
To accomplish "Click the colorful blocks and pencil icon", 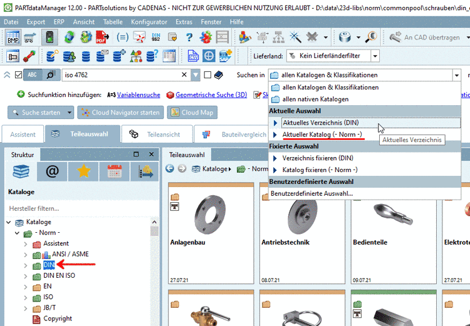I will click(245, 38).
